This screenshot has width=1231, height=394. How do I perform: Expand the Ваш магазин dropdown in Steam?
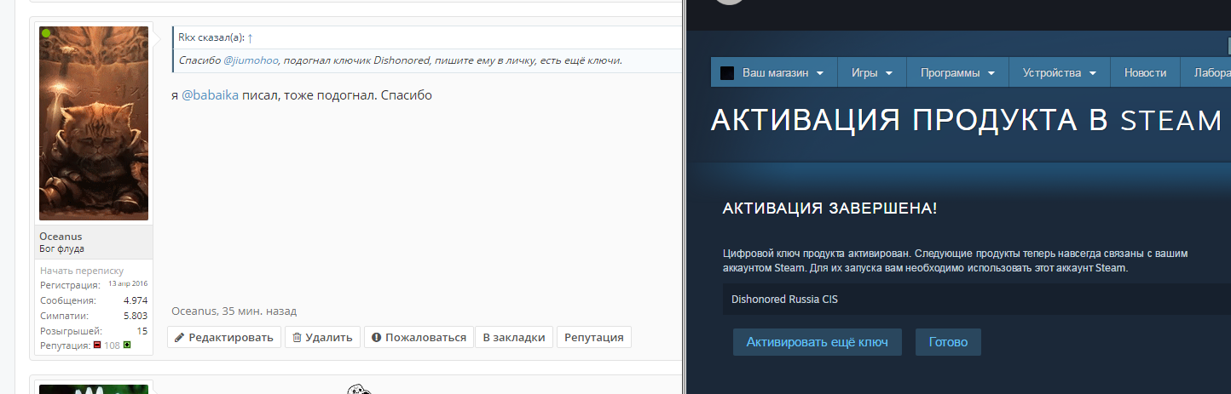click(x=774, y=72)
